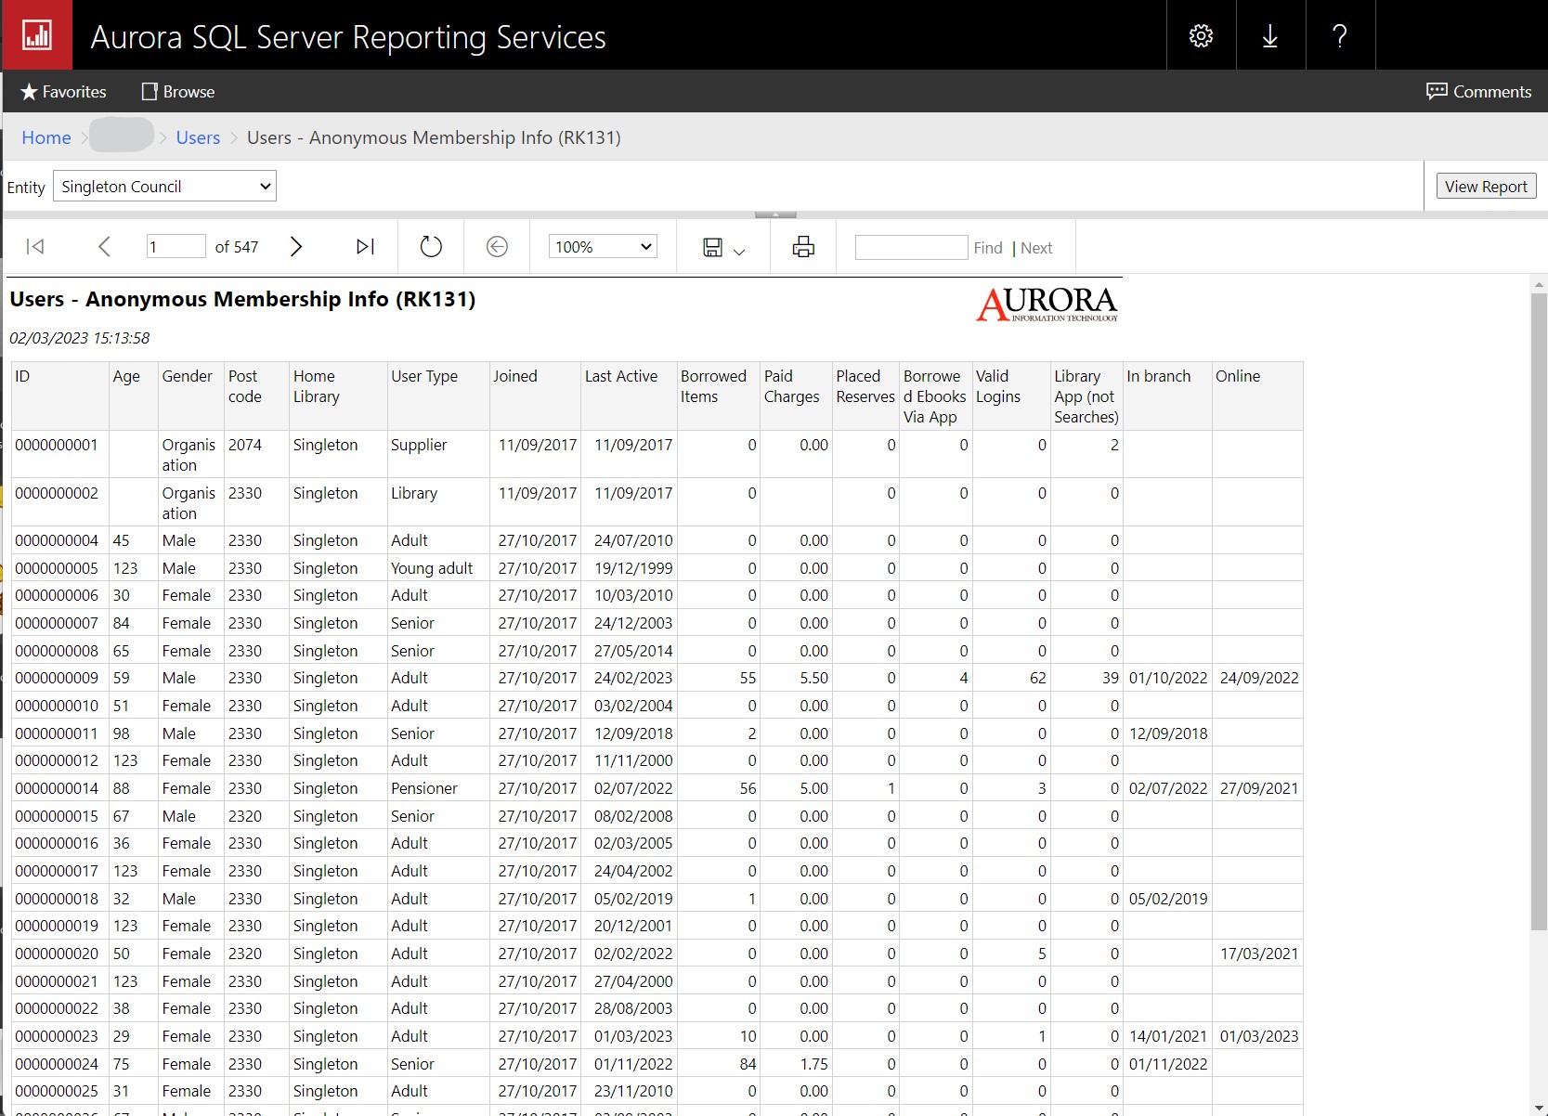Click the Last Active date 24/02/2023
Screen dimensions: 1548x1116
[x=632, y=678]
